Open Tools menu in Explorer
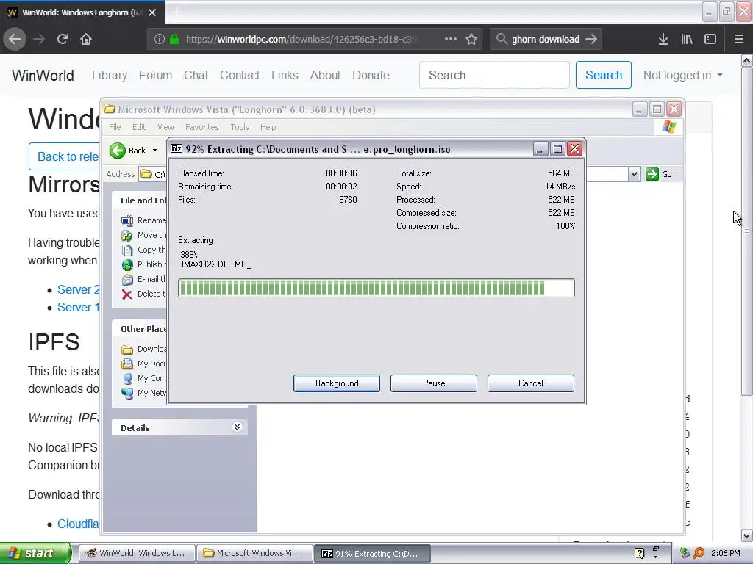The width and height of the screenshot is (753, 564). coord(239,127)
